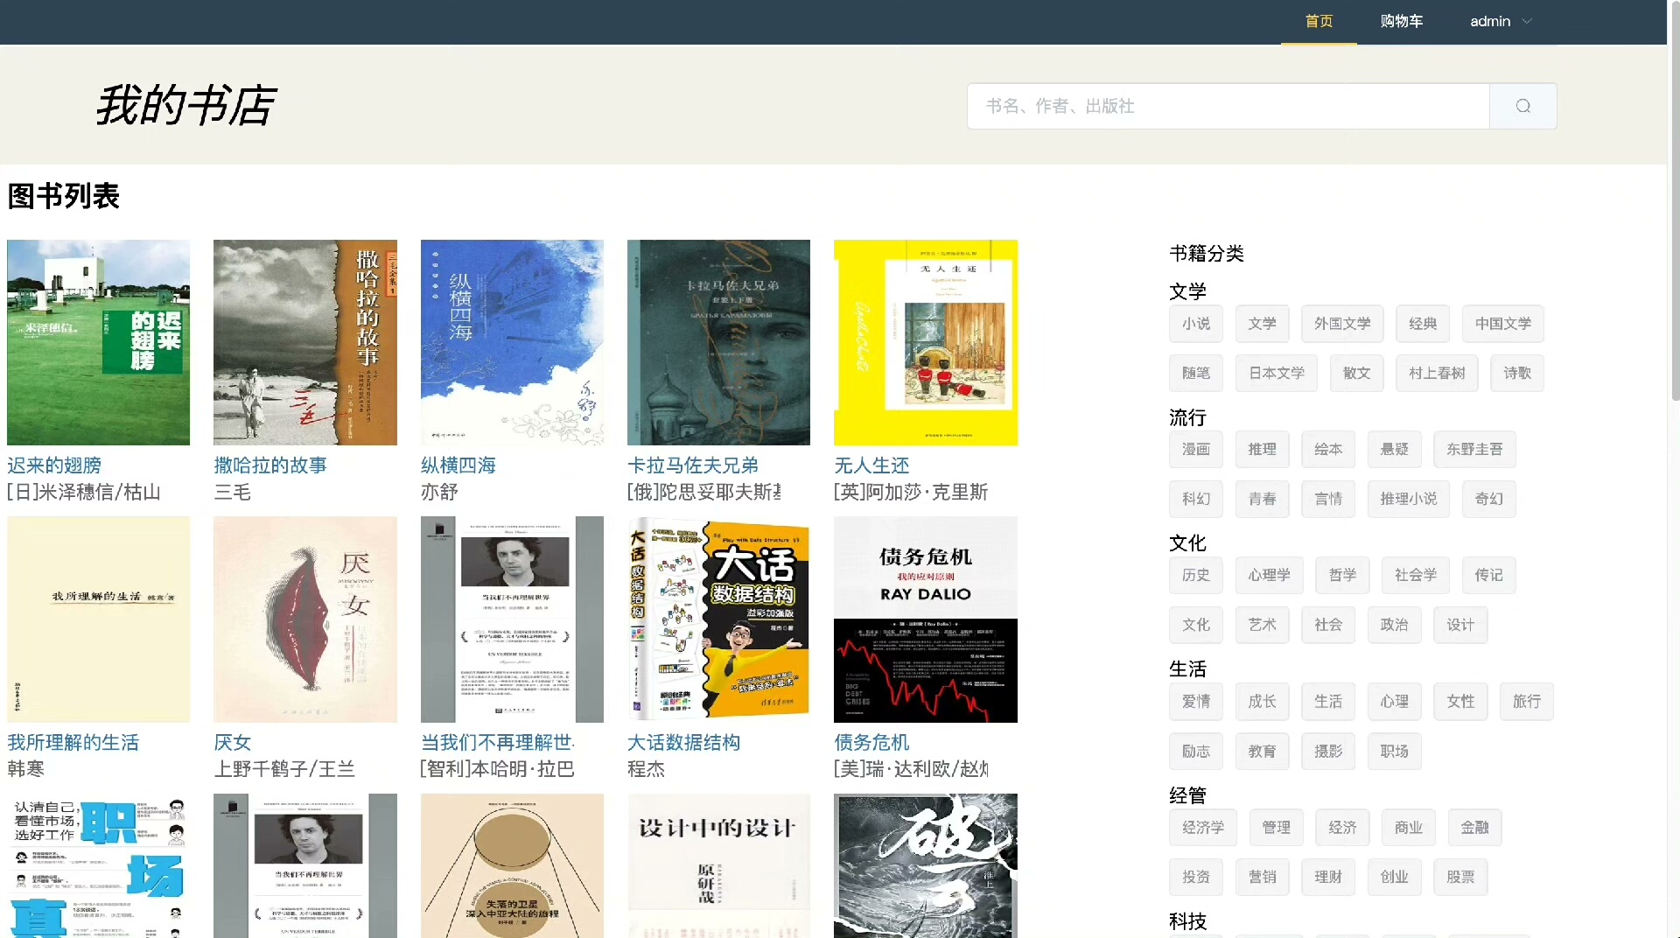
Task: Click the 大话数据结构 title link
Action: tap(683, 743)
